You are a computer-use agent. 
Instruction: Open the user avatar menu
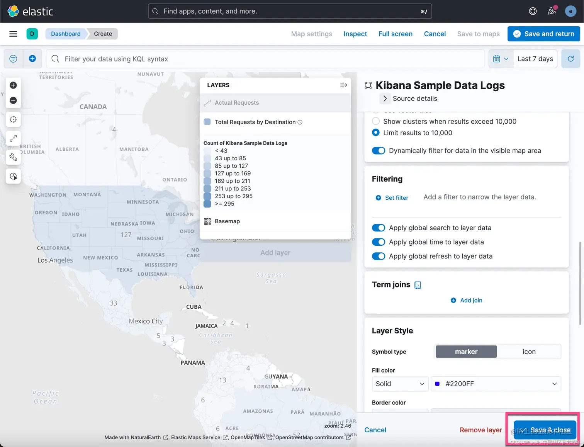pos(570,11)
